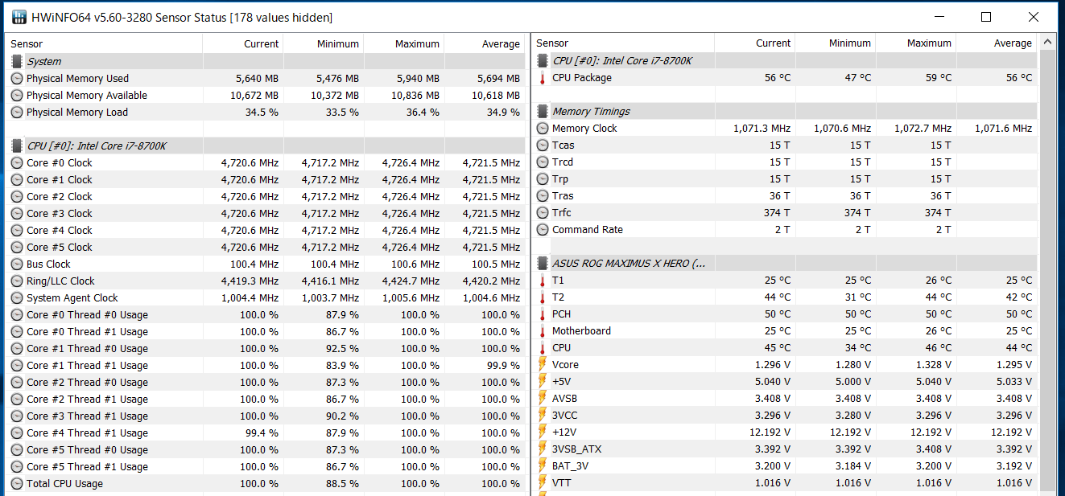Image resolution: width=1065 pixels, height=496 pixels.
Task: Click the icon next to Ring/LLC Clock
Action: coord(17,281)
